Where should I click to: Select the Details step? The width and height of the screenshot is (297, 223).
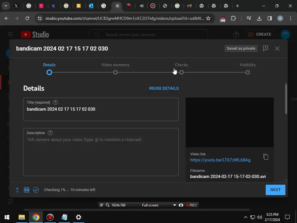(49, 69)
